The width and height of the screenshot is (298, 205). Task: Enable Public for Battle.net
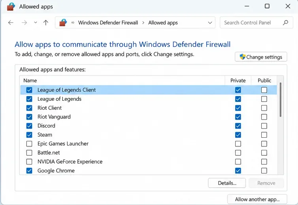pos(264,153)
